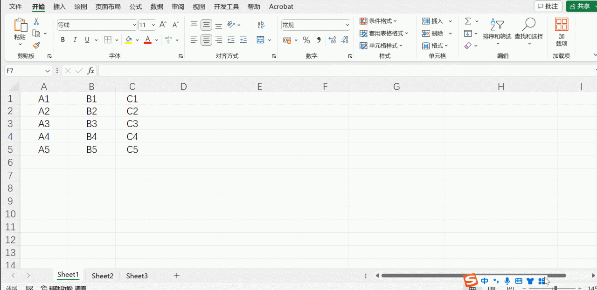Click the increase indent icon
The height and width of the screenshot is (290, 597).
tap(243, 40)
